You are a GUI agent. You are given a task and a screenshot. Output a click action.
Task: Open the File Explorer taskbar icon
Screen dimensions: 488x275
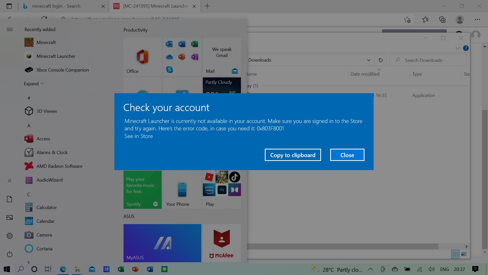tap(77, 269)
